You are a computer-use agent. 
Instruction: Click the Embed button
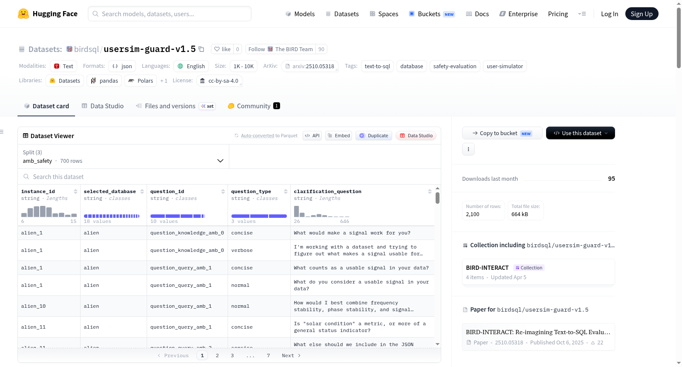tap(338, 136)
